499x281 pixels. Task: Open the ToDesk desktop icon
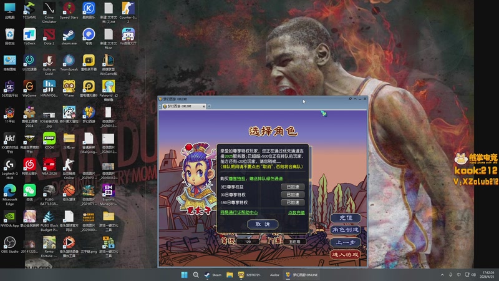(x=29, y=37)
